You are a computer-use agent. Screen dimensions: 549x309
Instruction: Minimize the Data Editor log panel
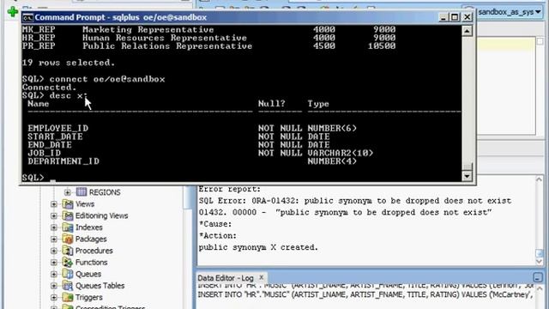538,278
